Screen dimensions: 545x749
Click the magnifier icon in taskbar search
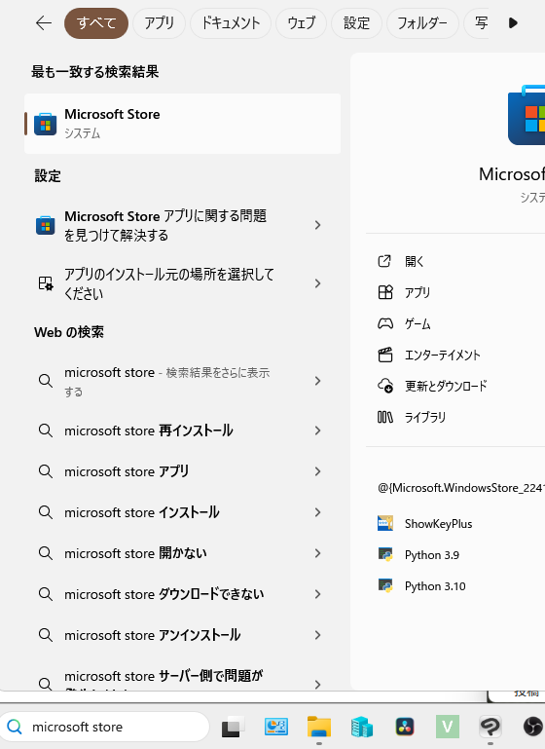(x=15, y=727)
